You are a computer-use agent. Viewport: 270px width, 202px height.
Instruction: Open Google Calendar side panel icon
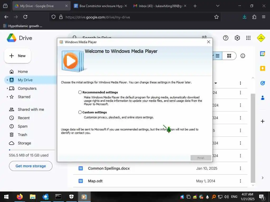pyautogui.click(x=262, y=54)
